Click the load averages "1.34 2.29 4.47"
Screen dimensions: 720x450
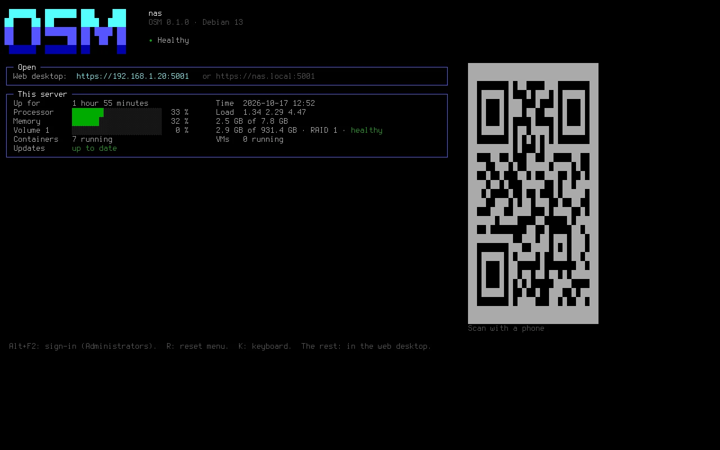click(274, 112)
